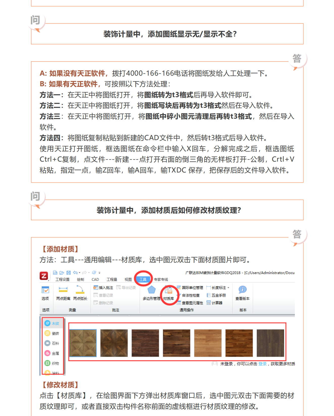Click the 导出记录 export records item
The height and width of the screenshot is (416, 334).
(x=126, y=288)
